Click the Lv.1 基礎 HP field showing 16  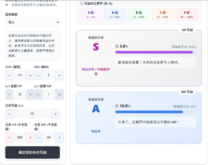click(19, 94)
